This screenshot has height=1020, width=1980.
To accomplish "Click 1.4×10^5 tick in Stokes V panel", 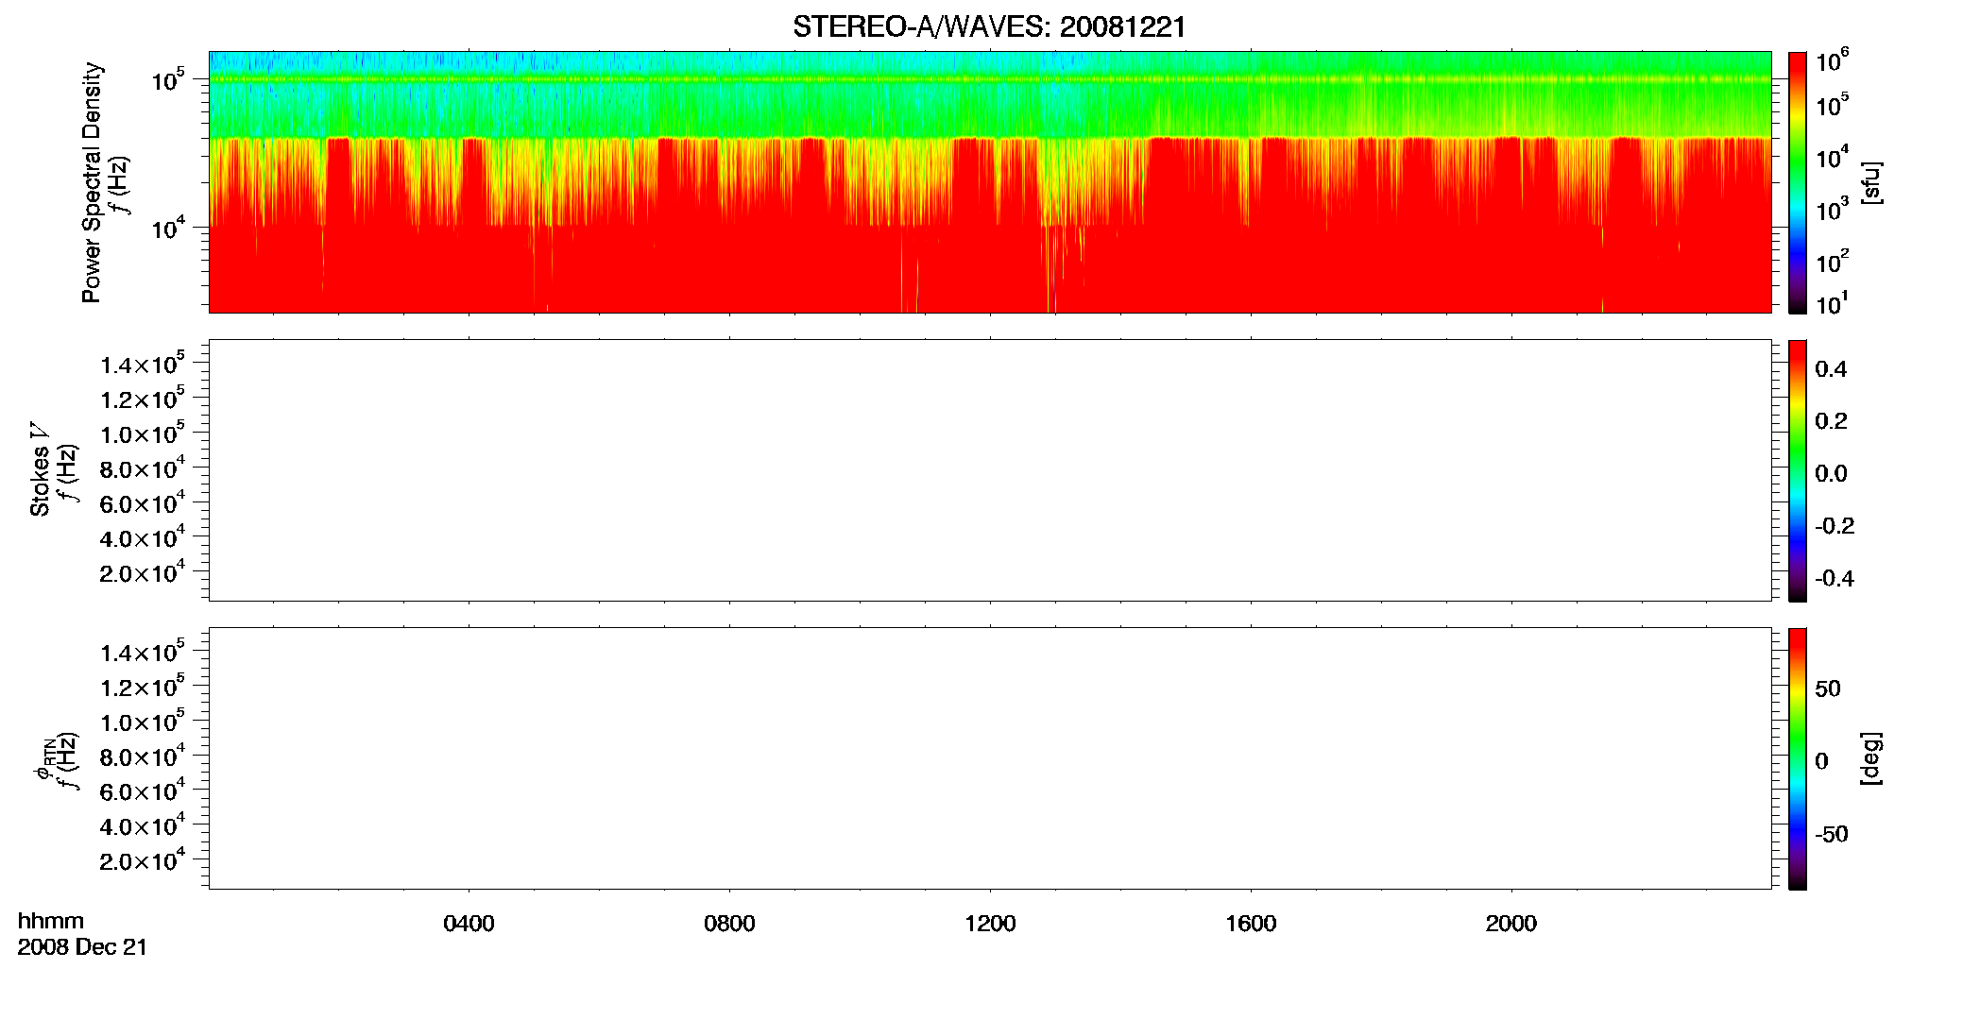I will click(x=143, y=364).
